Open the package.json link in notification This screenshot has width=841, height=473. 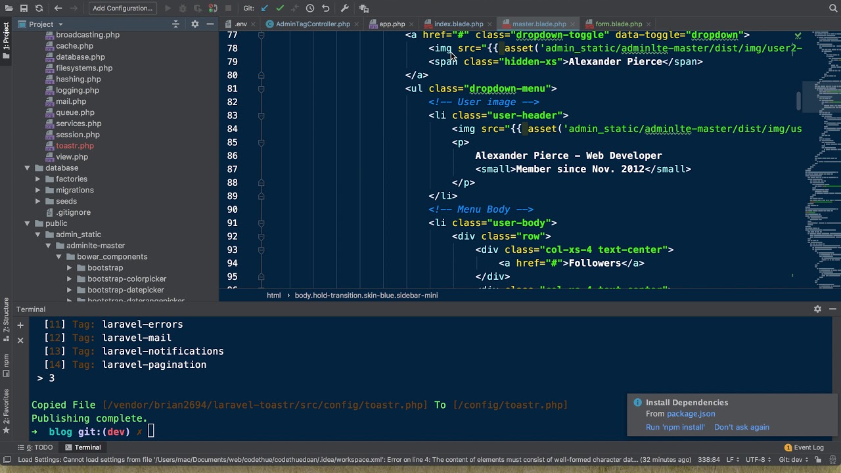691,414
